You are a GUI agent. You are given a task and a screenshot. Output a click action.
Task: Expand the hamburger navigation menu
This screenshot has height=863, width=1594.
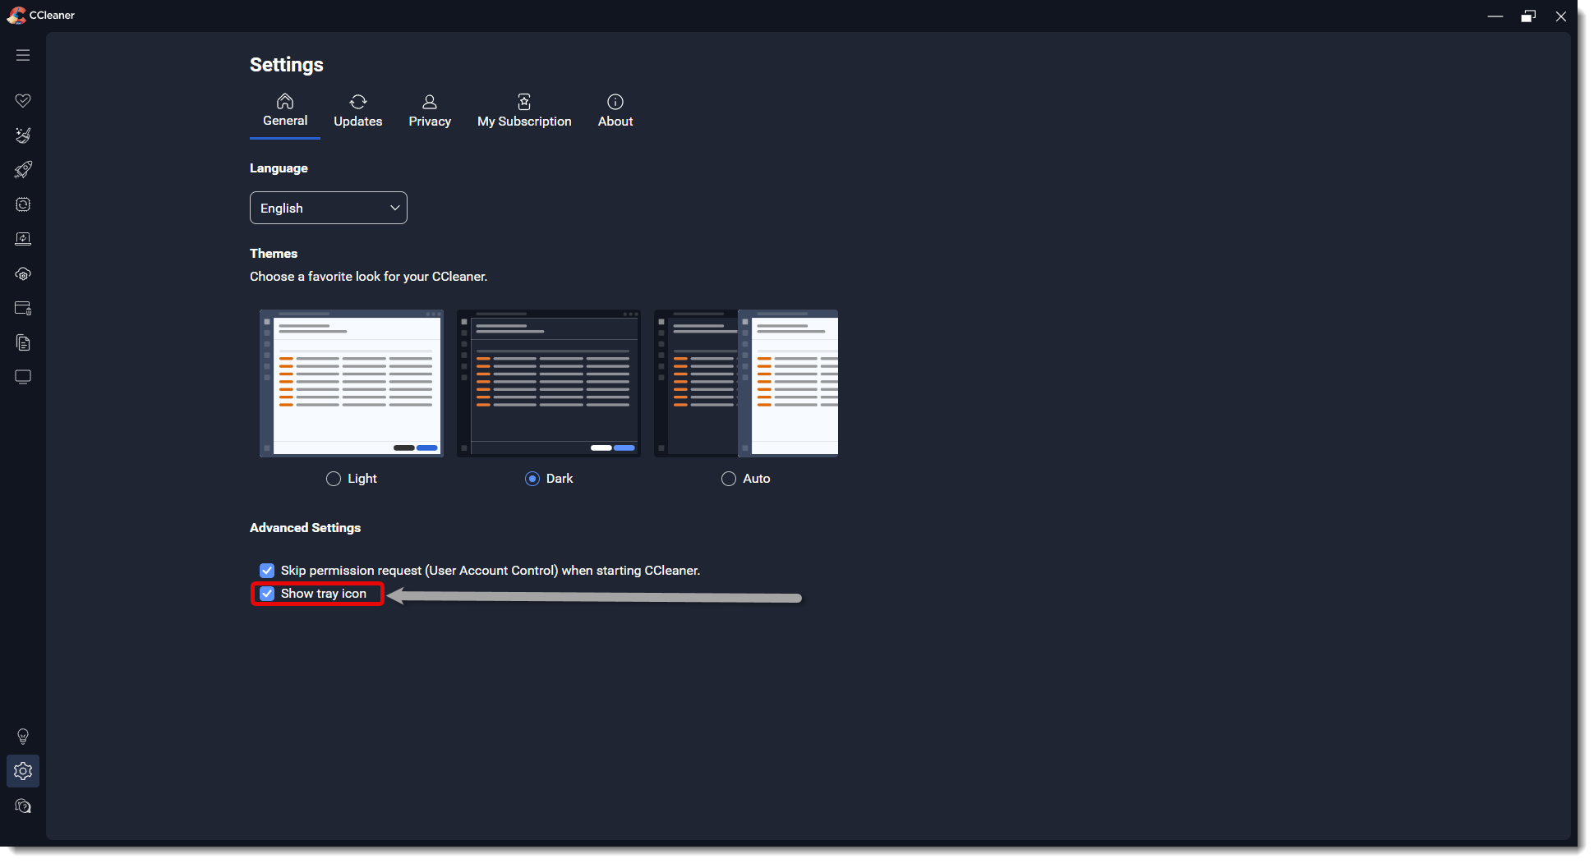[x=23, y=55]
